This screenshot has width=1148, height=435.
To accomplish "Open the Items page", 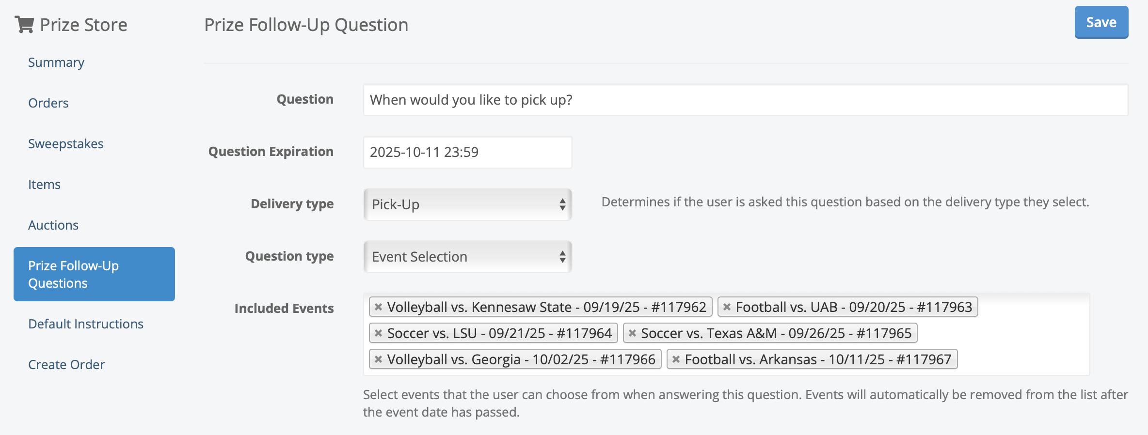I will (x=44, y=185).
